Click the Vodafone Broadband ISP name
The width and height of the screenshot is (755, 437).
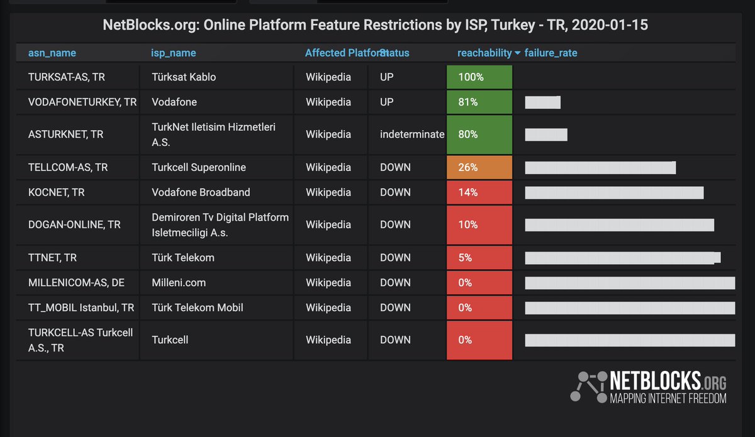click(x=201, y=192)
